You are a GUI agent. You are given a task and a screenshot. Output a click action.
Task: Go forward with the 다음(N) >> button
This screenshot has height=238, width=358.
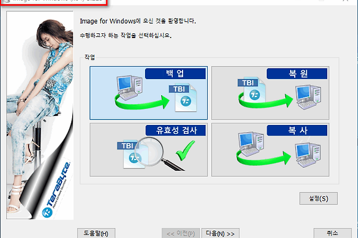pyautogui.click(x=220, y=233)
